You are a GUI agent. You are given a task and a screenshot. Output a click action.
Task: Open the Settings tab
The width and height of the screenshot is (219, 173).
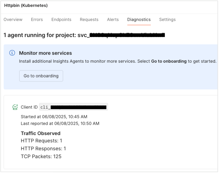(167, 20)
